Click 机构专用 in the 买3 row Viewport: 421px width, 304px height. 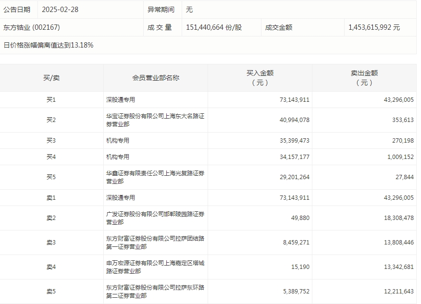[118, 141]
